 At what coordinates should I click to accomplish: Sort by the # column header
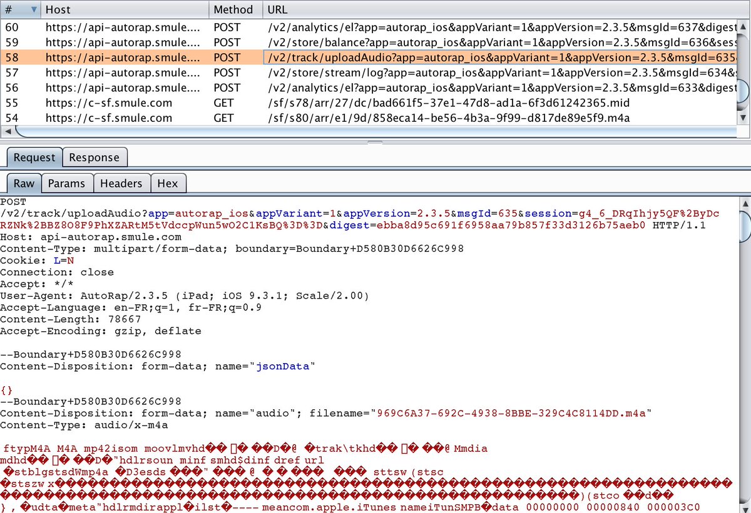coord(21,9)
